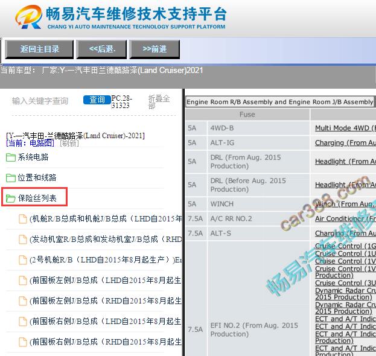The width and height of the screenshot is (376, 356).
Task: Open Charging link in ALT-S row
Action: (x=345, y=234)
